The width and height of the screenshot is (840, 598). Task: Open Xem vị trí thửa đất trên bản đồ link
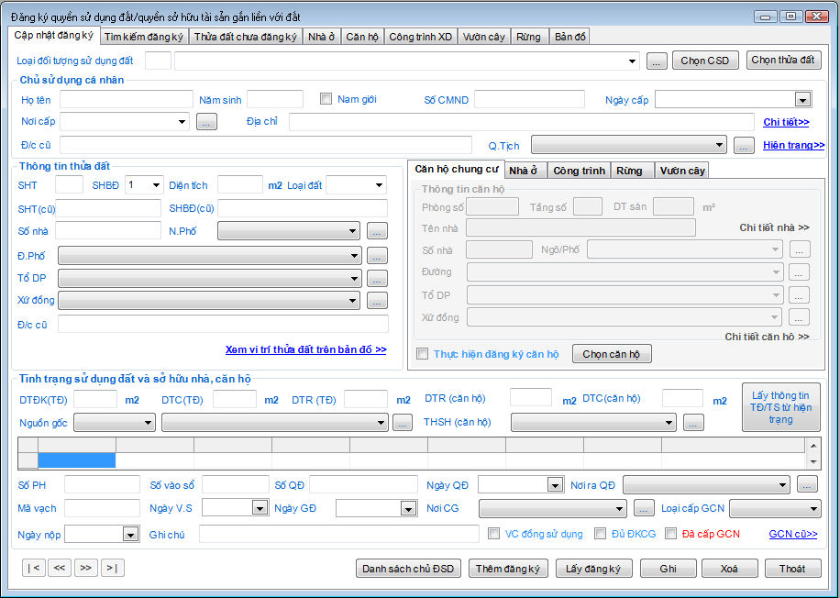pos(305,349)
